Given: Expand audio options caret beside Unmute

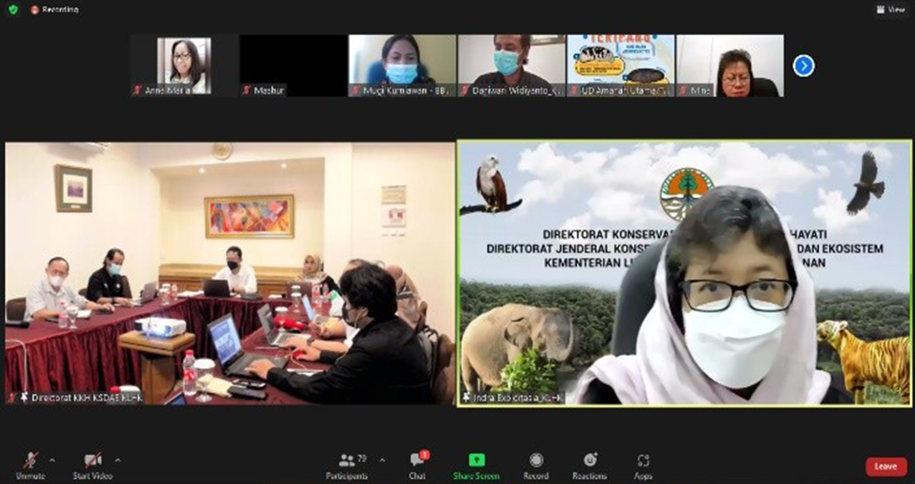Looking at the screenshot, I should (x=52, y=460).
